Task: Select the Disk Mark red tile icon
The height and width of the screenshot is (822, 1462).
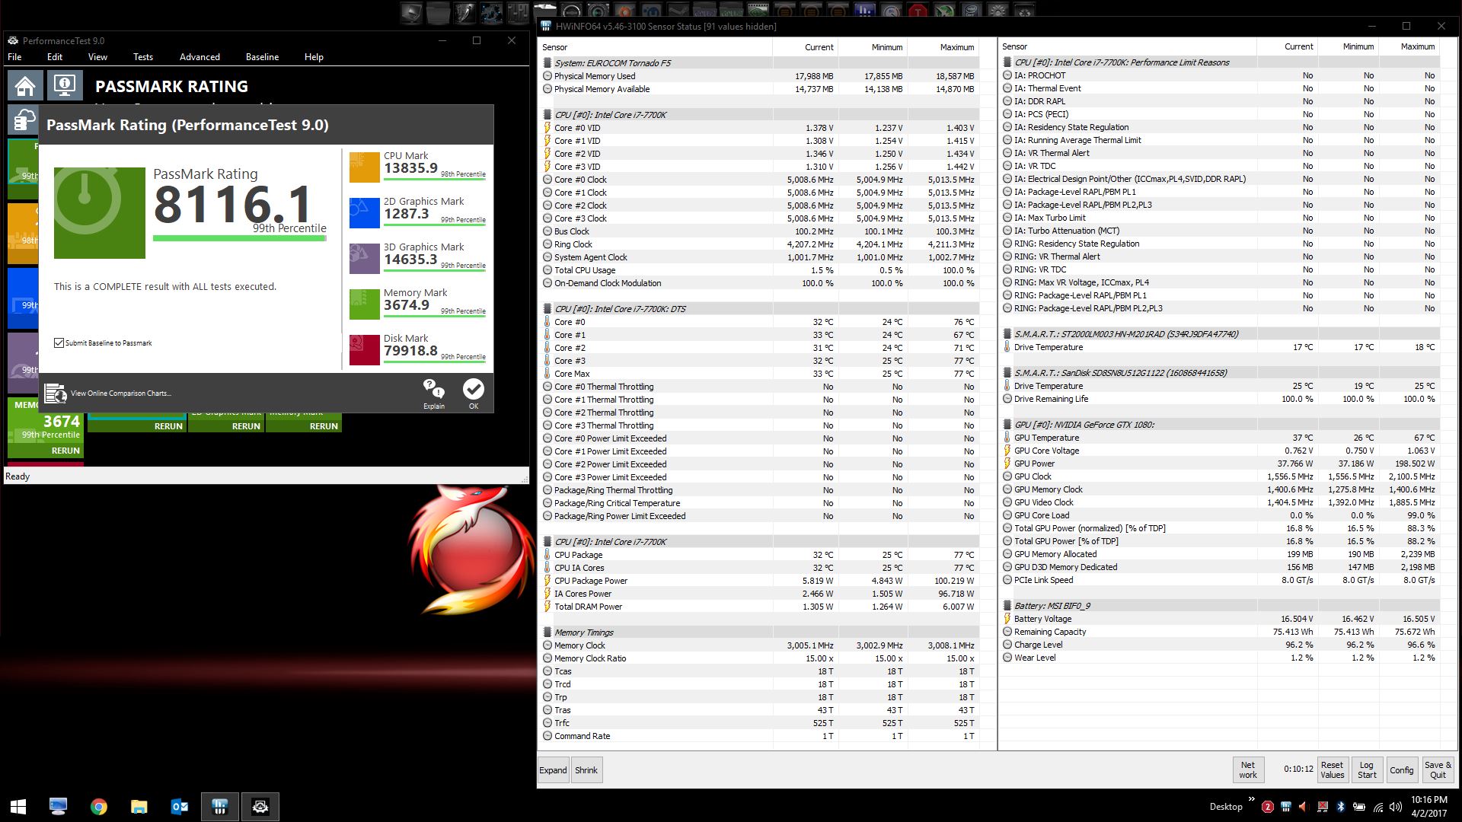Action: pos(365,350)
